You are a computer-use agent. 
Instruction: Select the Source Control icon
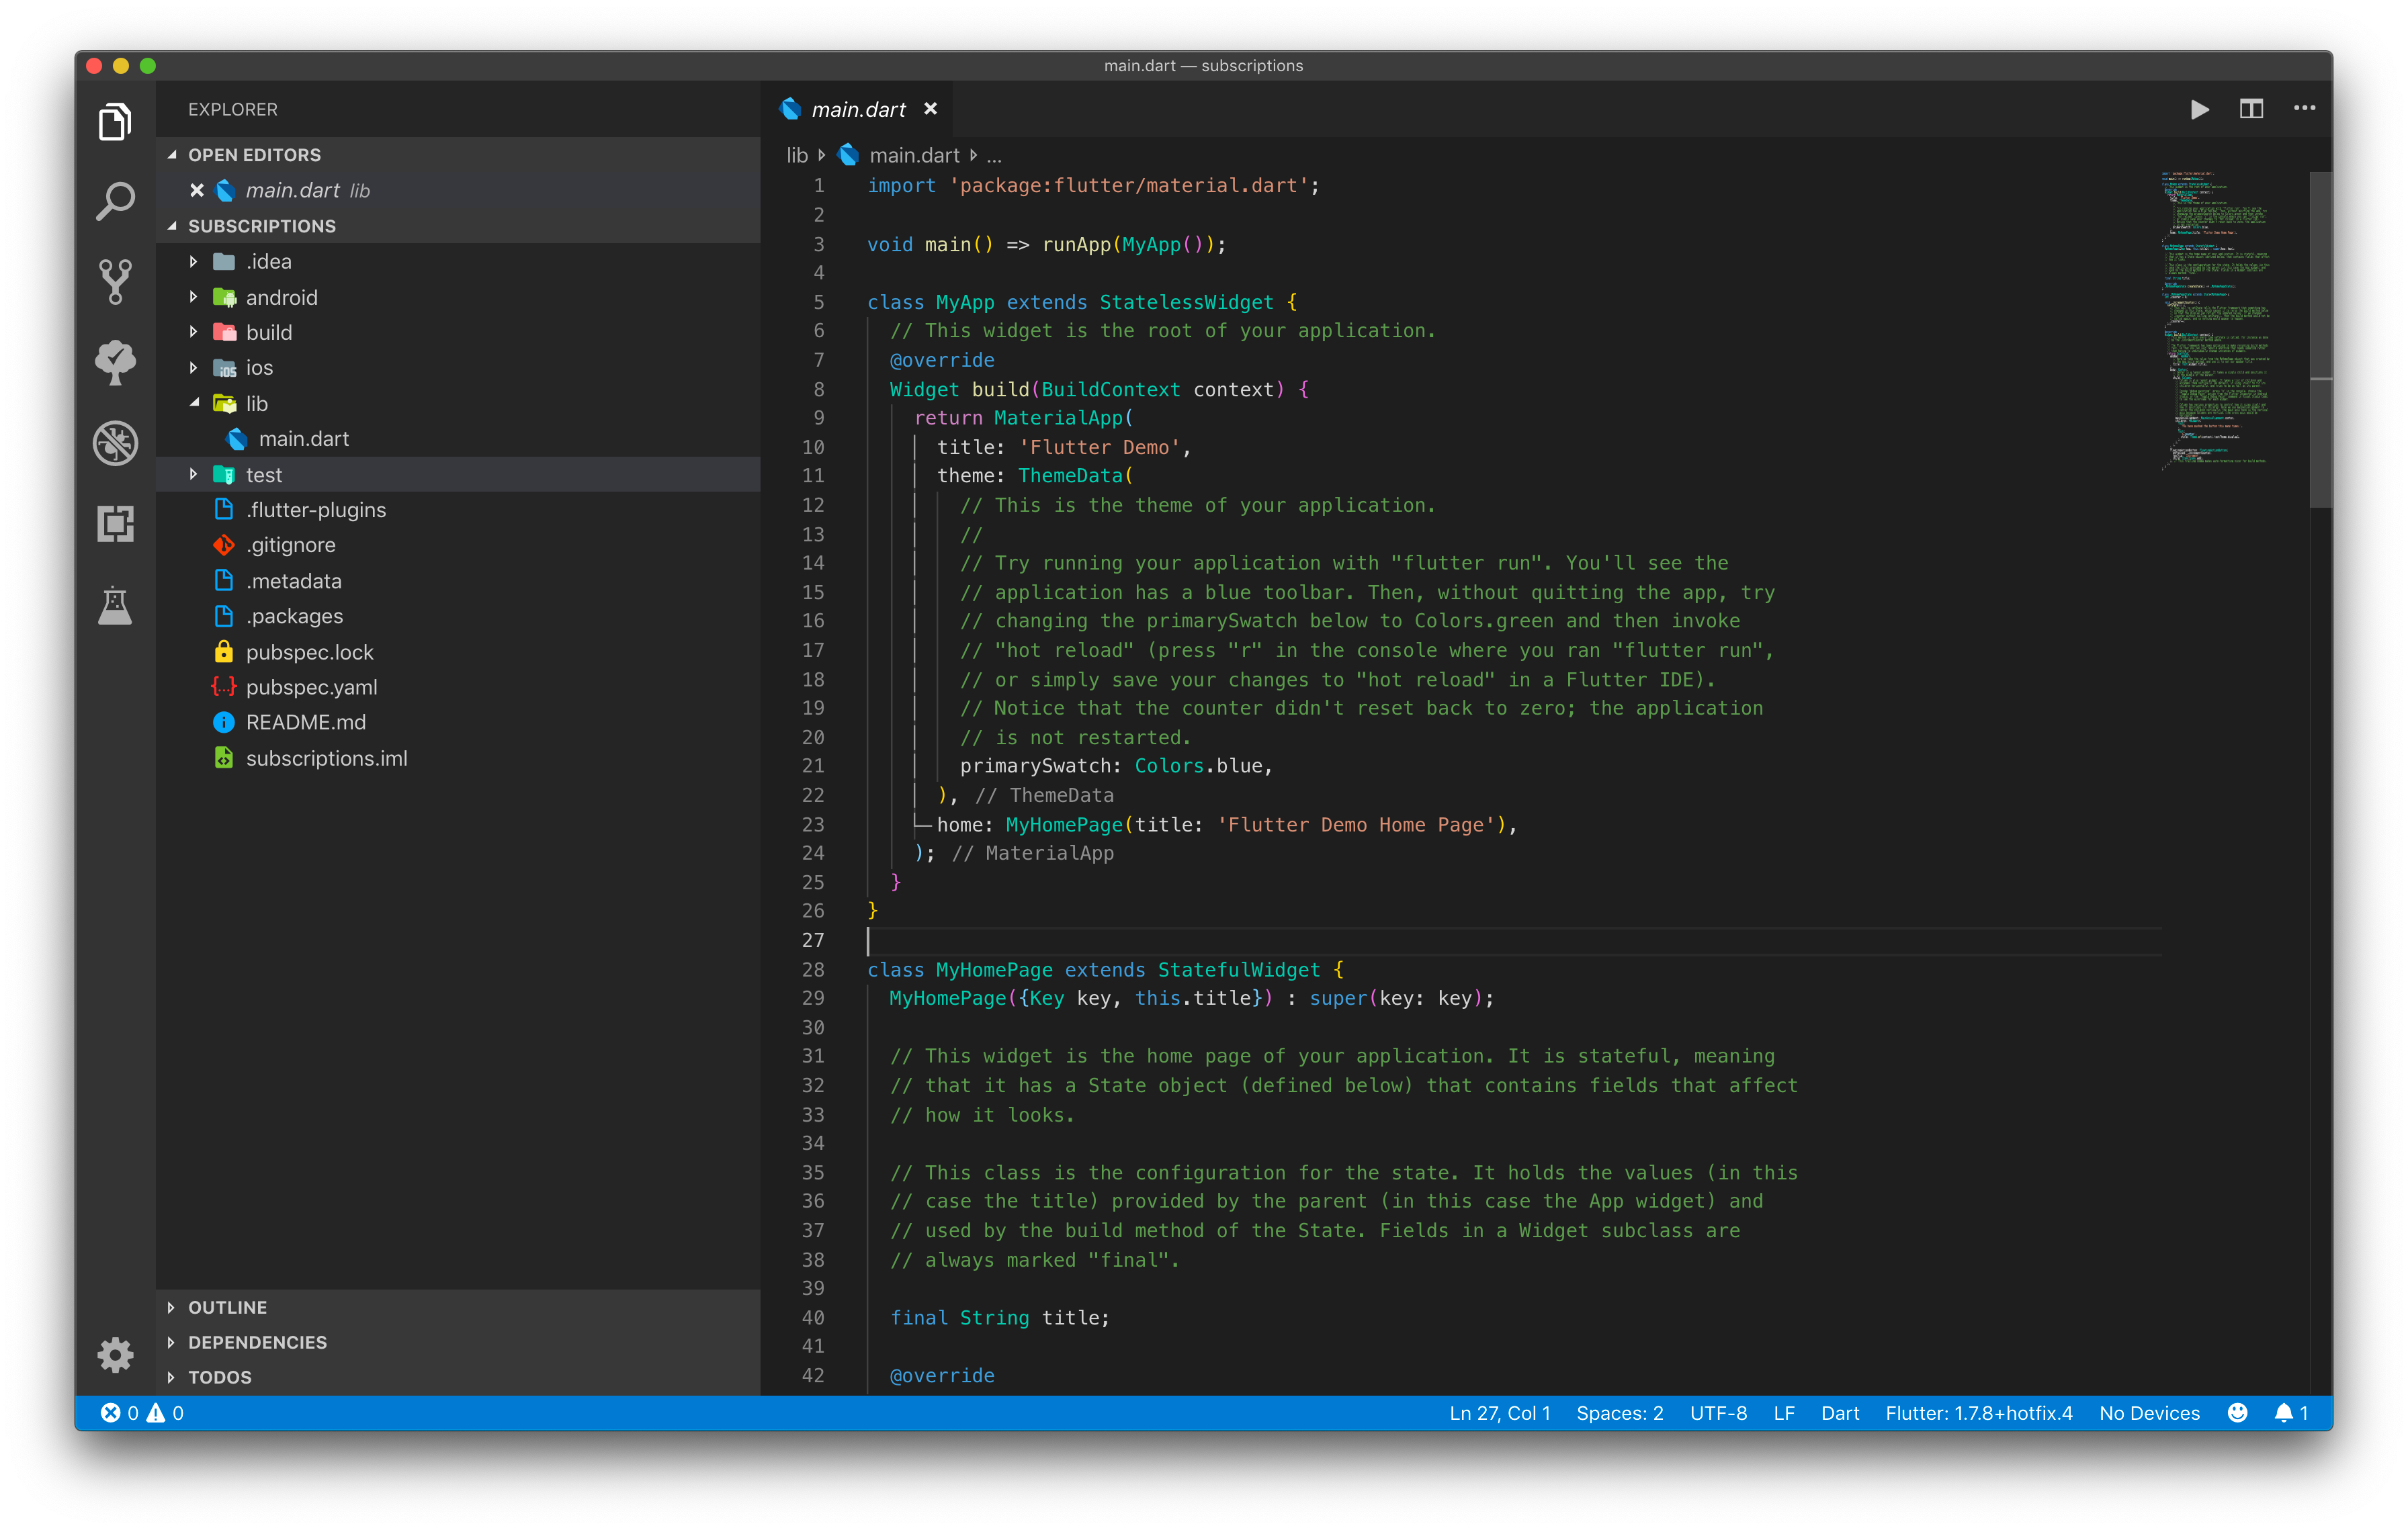point(115,281)
